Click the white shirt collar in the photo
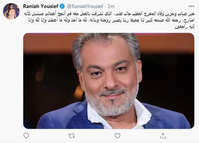The height and width of the screenshot is (143, 199). click(x=142, y=114)
